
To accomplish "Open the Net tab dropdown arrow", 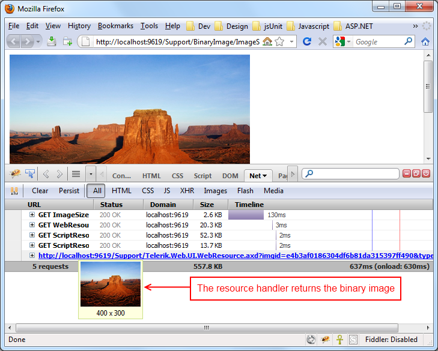I will pyautogui.click(x=264, y=176).
